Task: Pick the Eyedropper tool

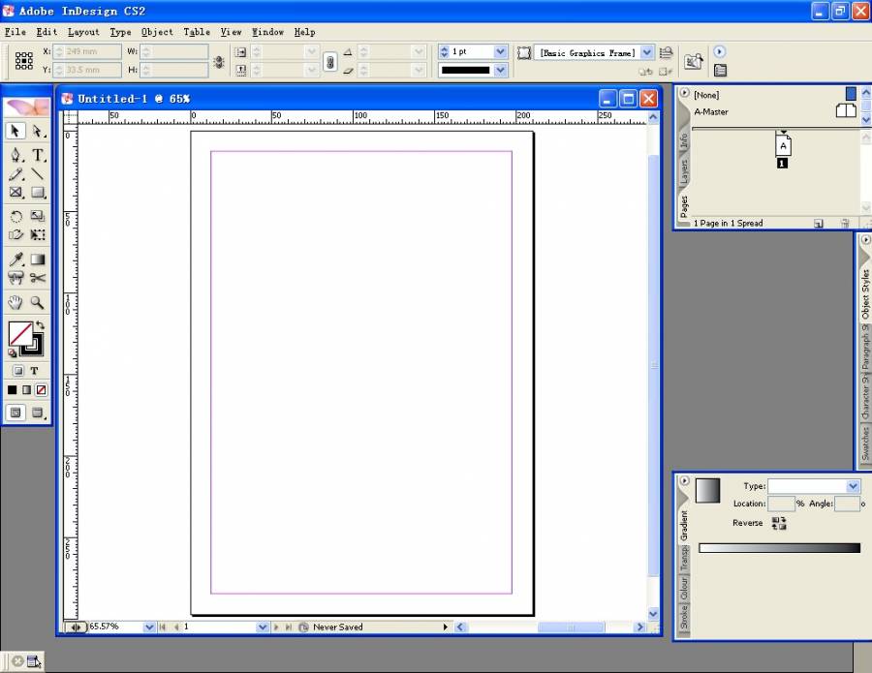Action: 16,260
